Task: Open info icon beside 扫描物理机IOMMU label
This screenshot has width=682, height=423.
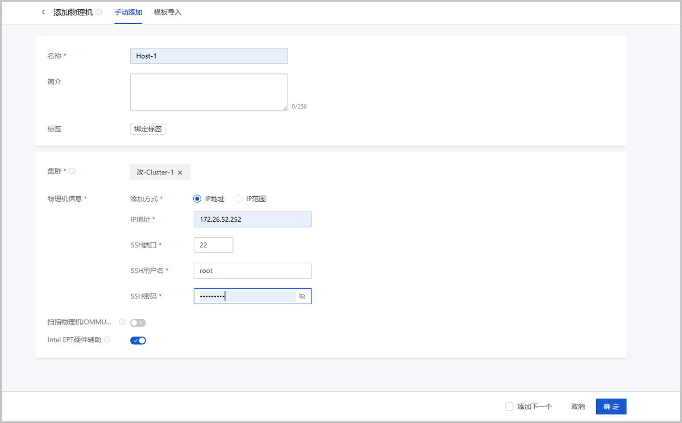Action: 122,322
